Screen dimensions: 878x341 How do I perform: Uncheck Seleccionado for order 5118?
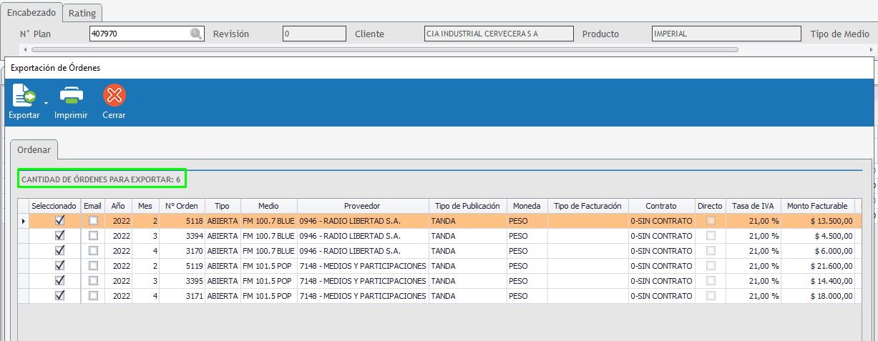point(59,221)
